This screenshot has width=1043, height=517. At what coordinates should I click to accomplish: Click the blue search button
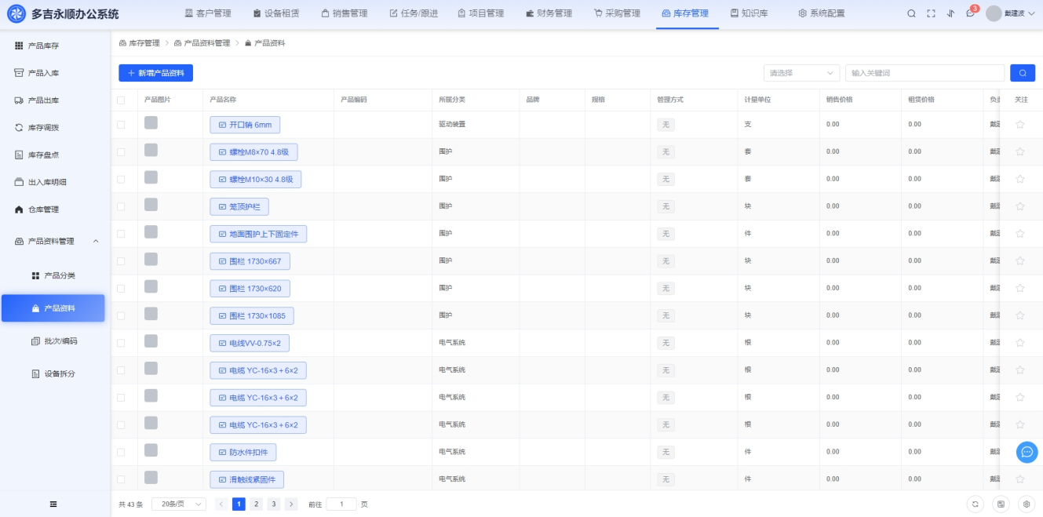pos(1023,73)
